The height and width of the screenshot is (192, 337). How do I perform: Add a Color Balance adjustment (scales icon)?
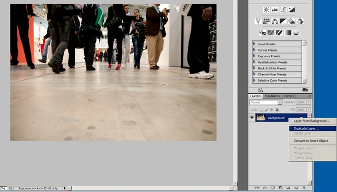[275, 21]
